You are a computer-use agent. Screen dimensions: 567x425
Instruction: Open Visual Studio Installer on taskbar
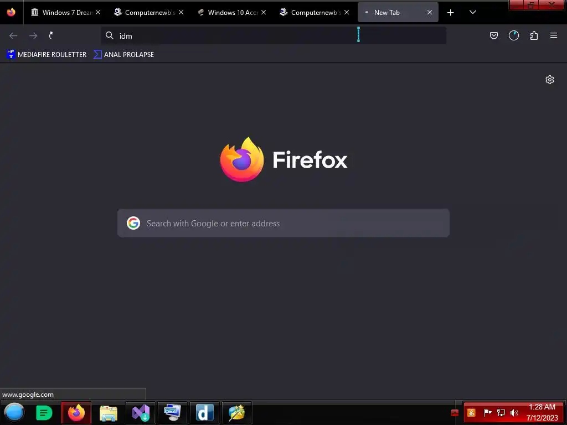[x=141, y=413]
